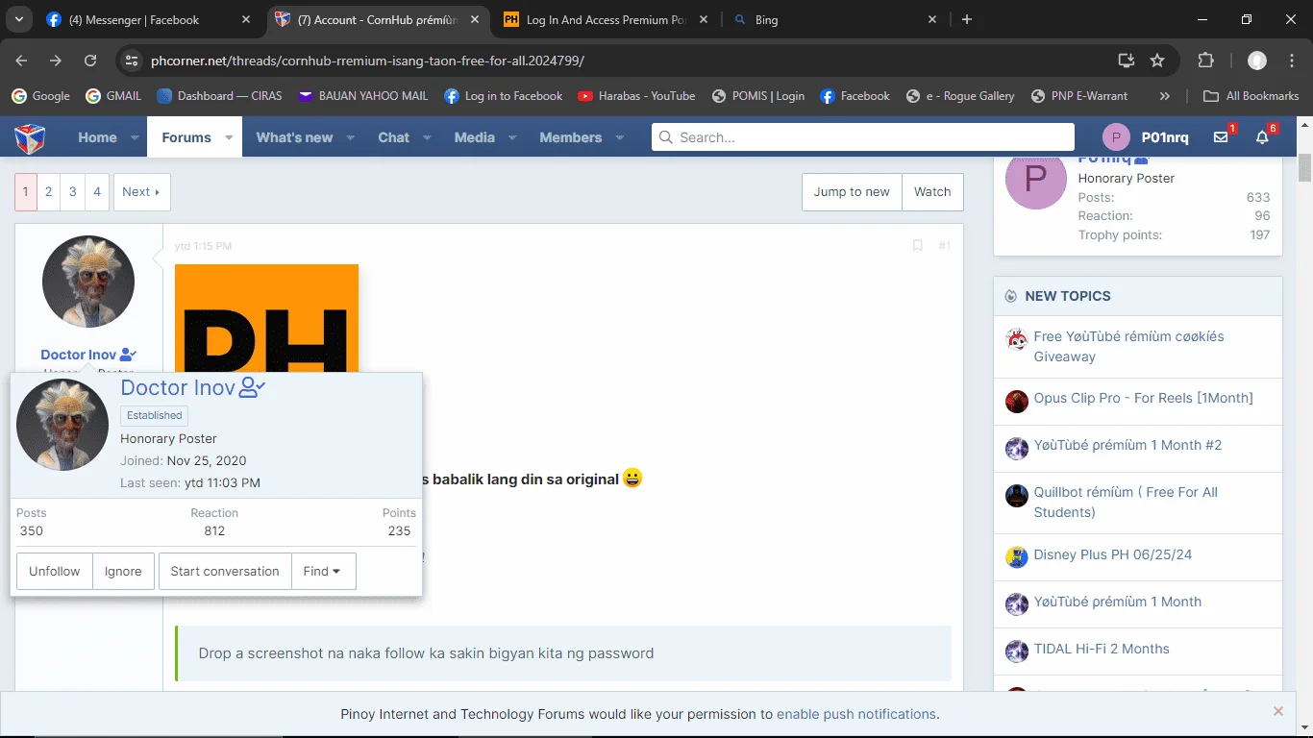
Task: Go to page 4 of thread
Action: click(96, 191)
